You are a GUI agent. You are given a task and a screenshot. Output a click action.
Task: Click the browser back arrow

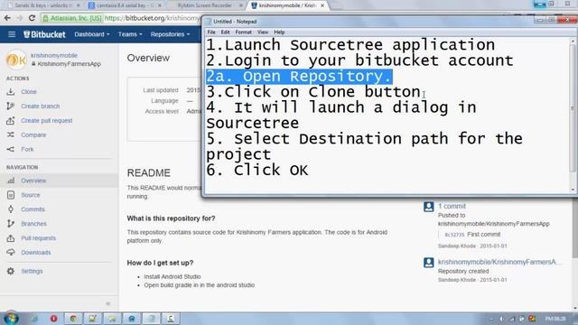point(7,18)
